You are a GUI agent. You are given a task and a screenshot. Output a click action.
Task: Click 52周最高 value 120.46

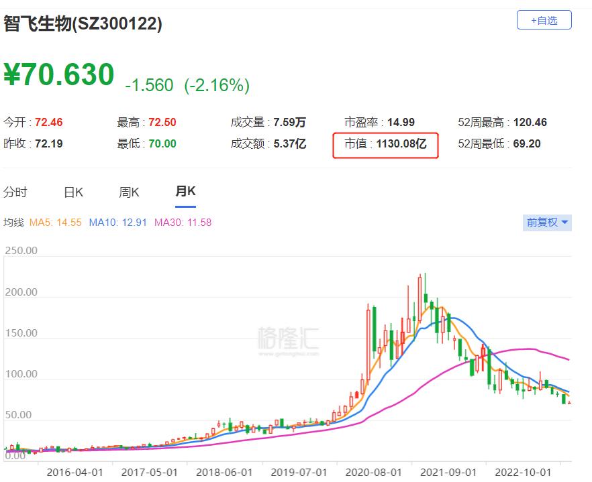[530, 122]
